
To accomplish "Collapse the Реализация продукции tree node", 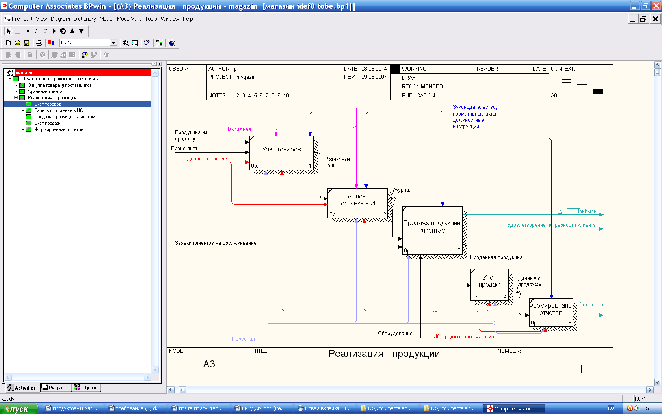I will point(16,98).
